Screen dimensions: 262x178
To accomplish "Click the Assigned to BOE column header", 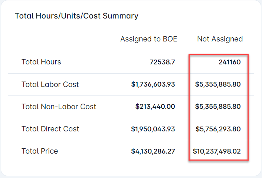I will pyautogui.click(x=148, y=39).
